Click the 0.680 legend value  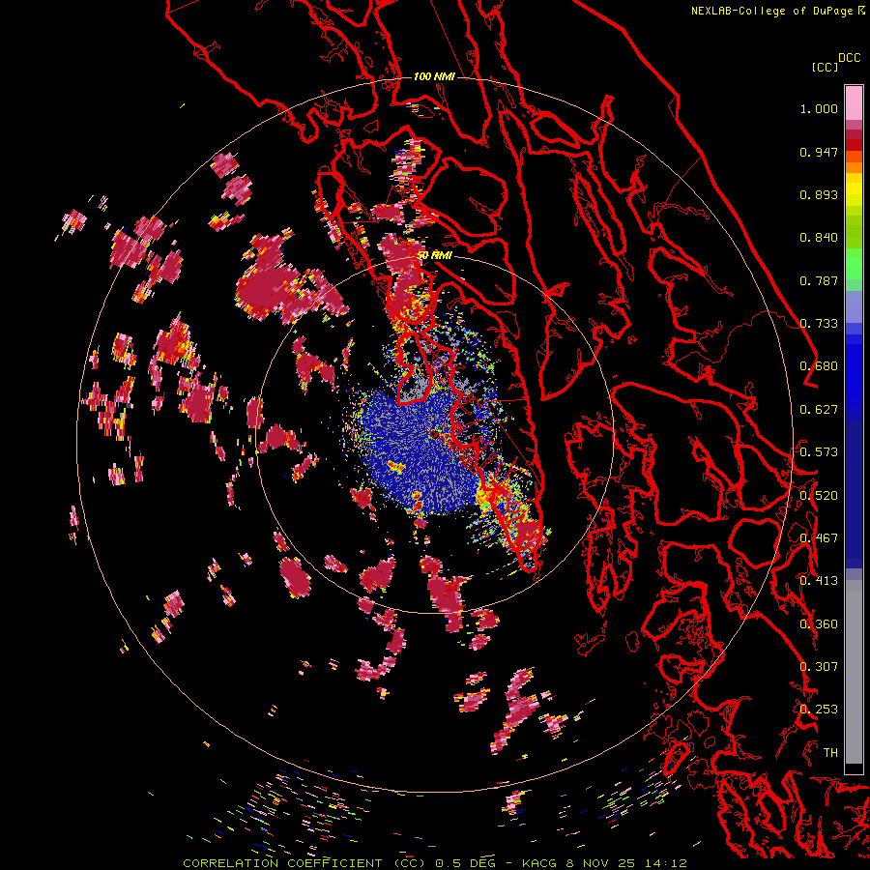pyautogui.click(x=819, y=366)
